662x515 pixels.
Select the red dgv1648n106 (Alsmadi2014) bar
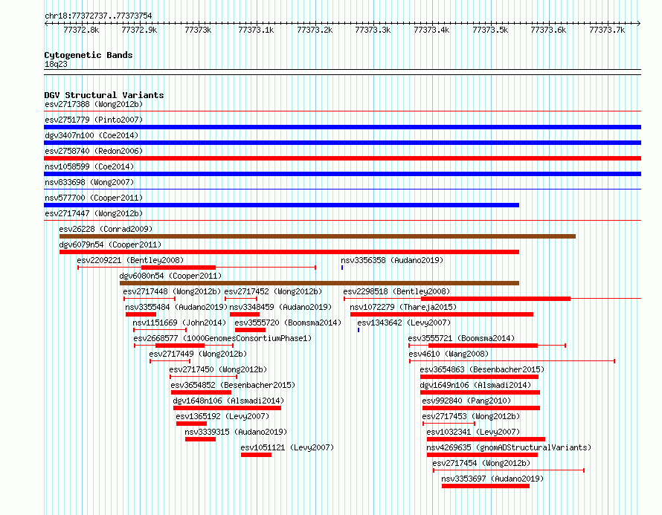[227, 408]
